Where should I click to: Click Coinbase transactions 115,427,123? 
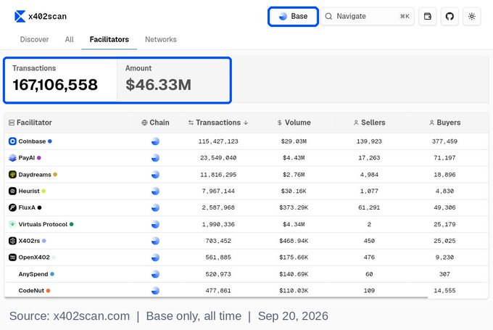[218, 141]
